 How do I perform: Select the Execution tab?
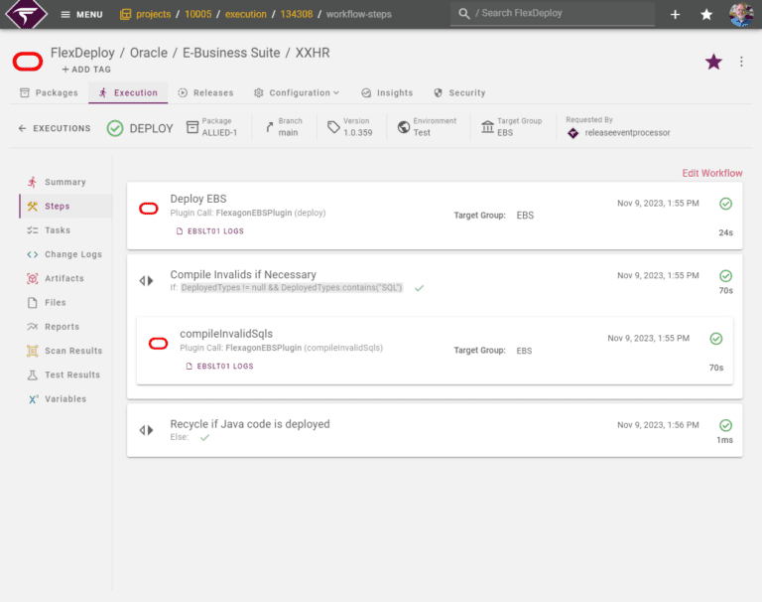click(x=128, y=93)
